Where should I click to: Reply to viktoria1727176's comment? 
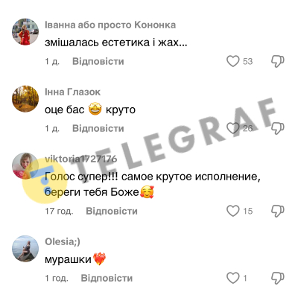coord(112,211)
